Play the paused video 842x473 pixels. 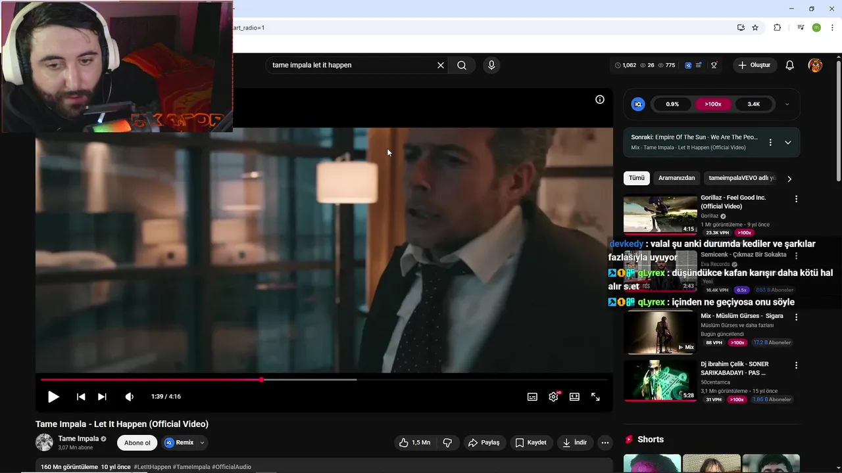53,397
